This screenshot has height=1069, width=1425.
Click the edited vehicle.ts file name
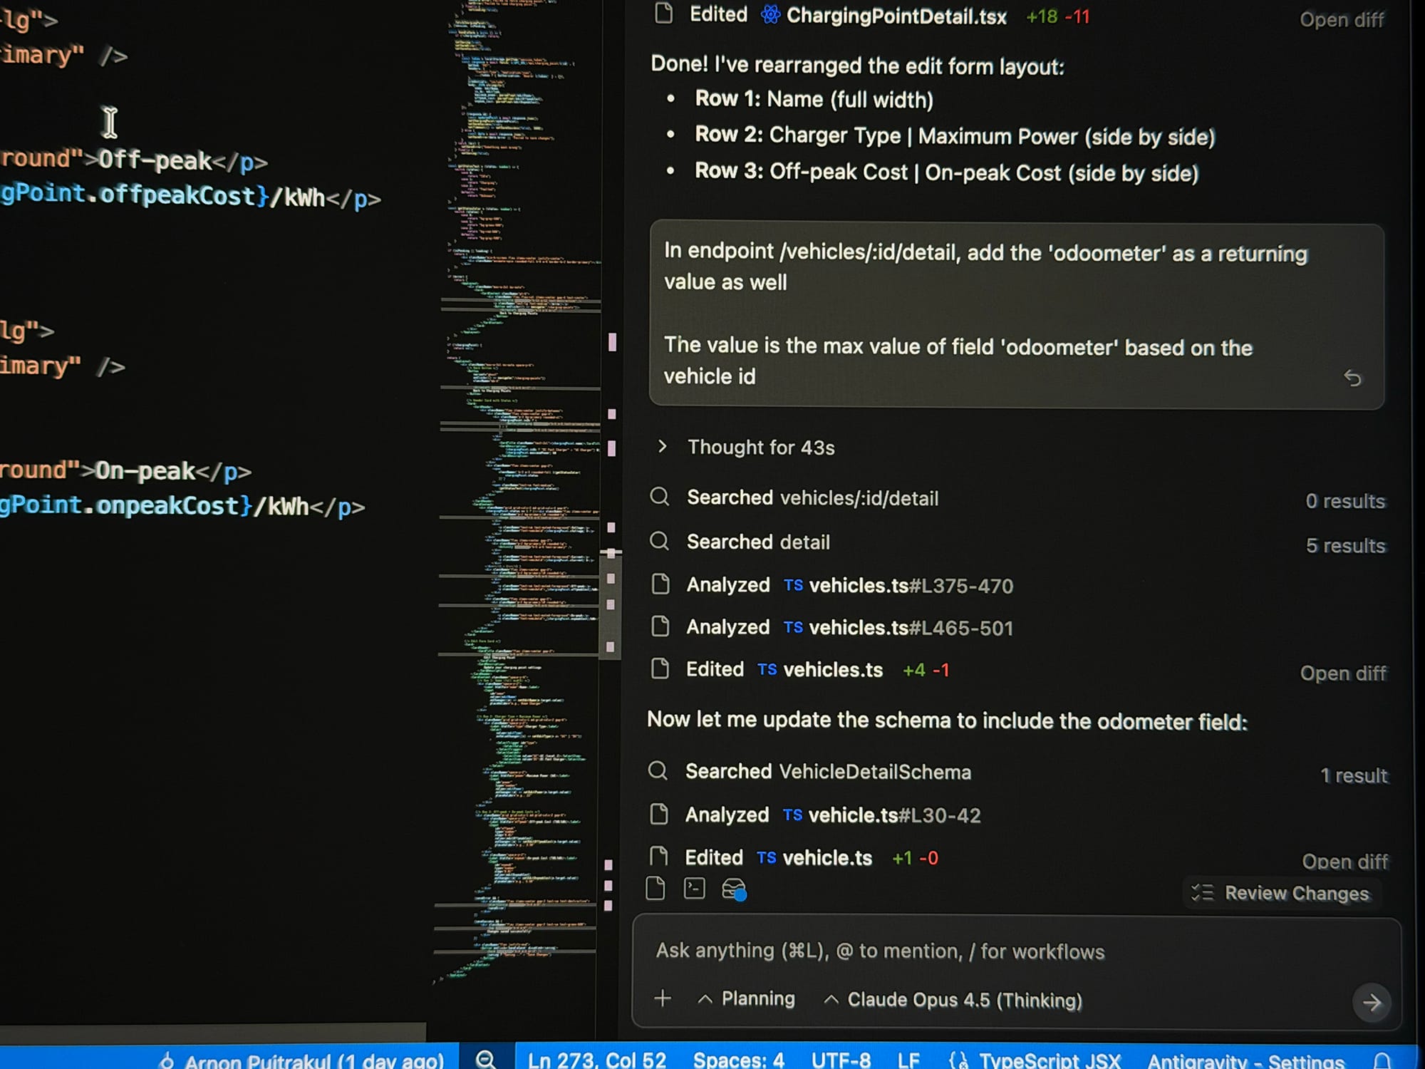point(827,858)
